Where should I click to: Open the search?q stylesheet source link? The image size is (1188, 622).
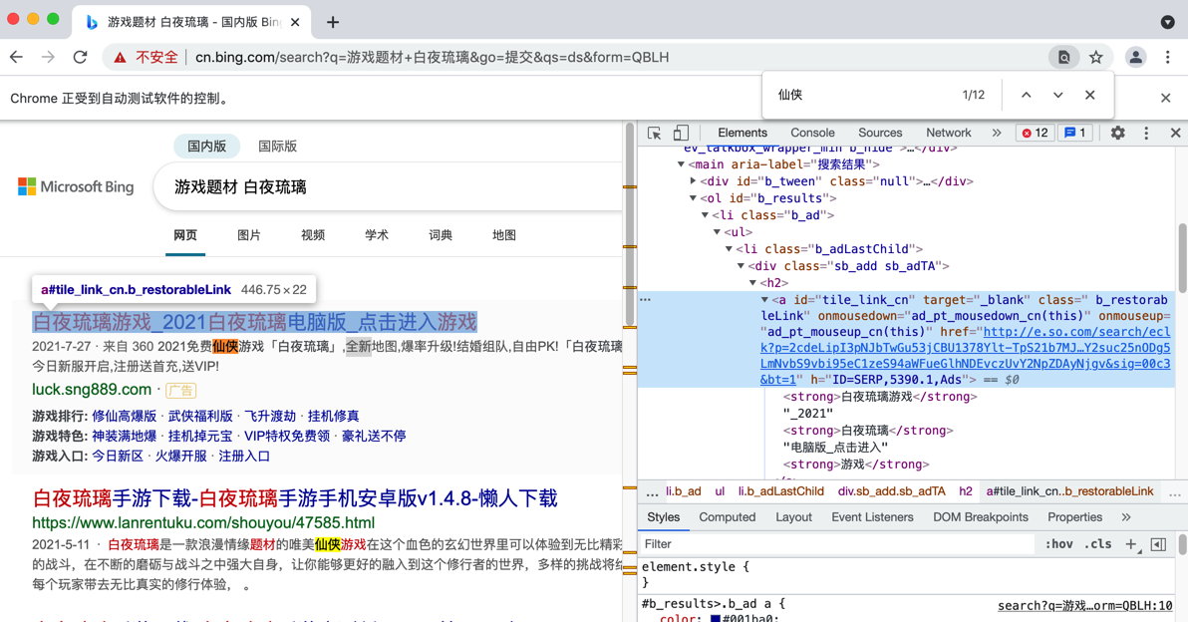[x=1085, y=605]
